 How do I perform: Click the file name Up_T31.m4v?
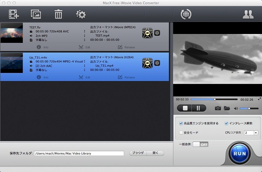click(x=38, y=58)
